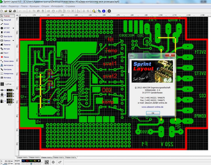Click the Print icon in toolbar
211x165 pixels.
click(15, 11)
